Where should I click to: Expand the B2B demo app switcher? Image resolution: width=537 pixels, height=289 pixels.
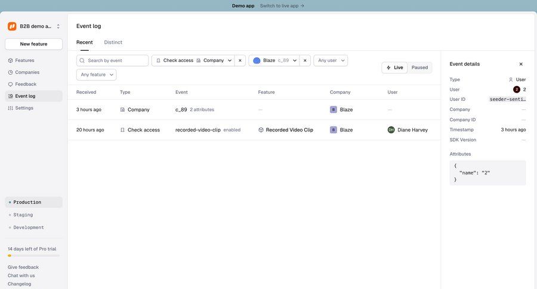coord(58,26)
